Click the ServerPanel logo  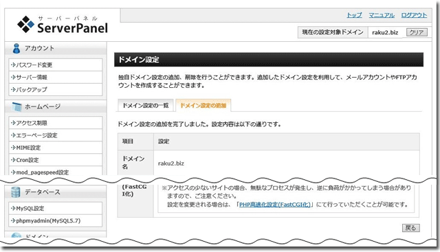[x=63, y=25]
